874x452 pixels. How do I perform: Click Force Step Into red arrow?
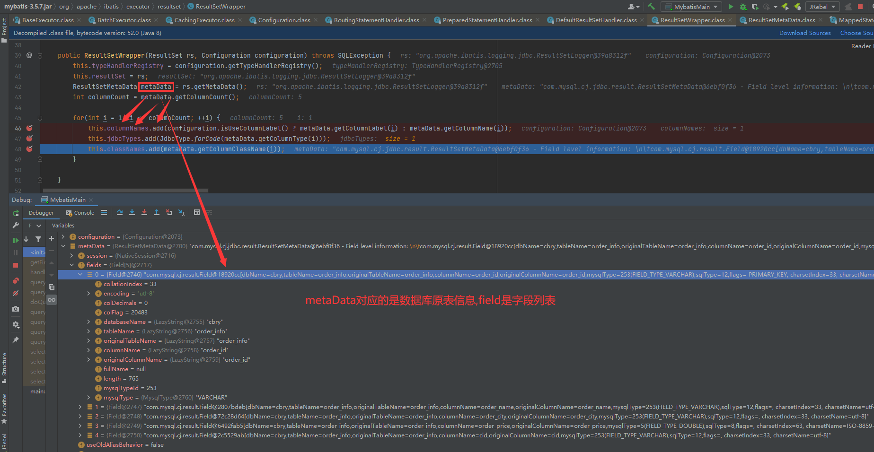point(144,213)
